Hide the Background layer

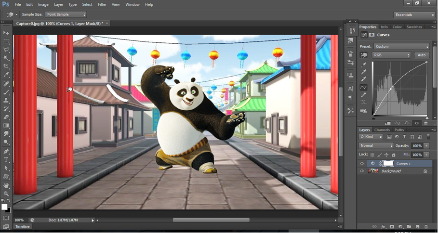(x=362, y=171)
